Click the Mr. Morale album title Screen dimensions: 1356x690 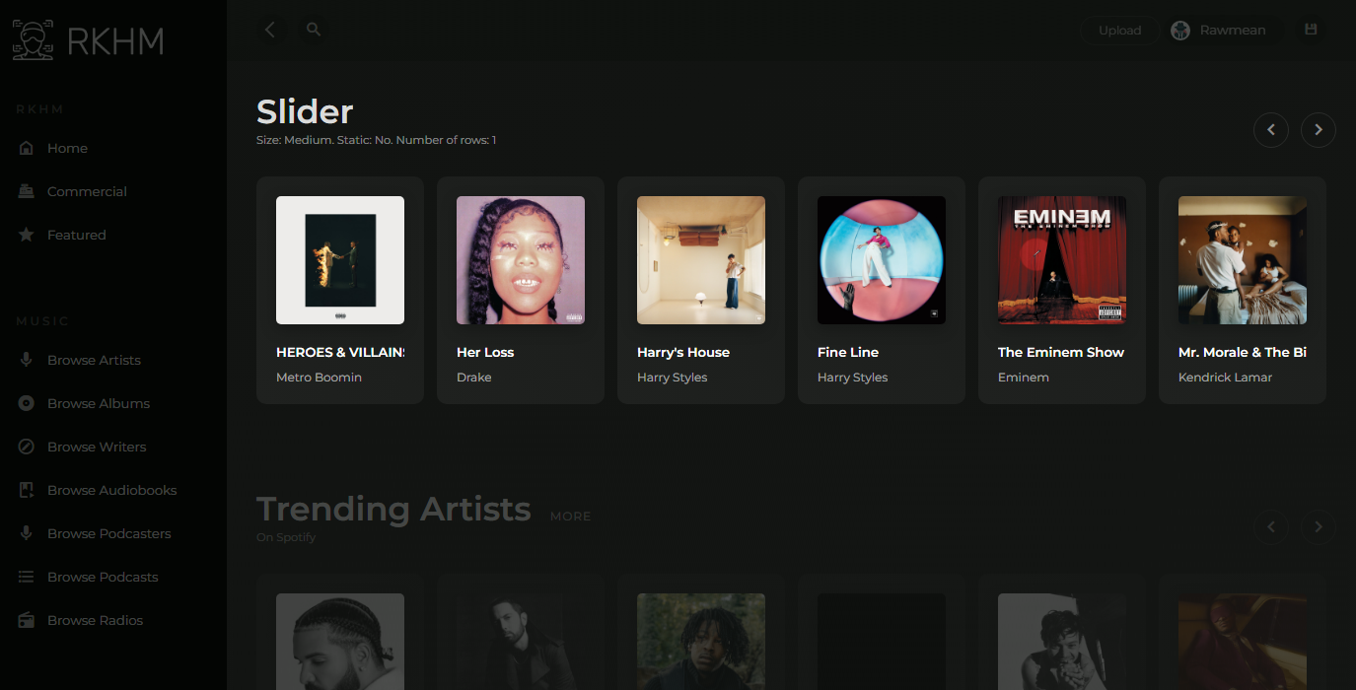[1243, 352]
